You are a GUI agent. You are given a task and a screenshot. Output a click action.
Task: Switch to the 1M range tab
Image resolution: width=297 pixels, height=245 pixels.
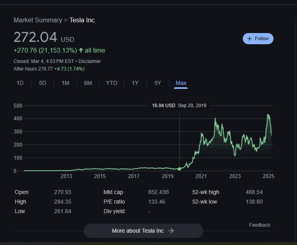pyautogui.click(x=65, y=83)
